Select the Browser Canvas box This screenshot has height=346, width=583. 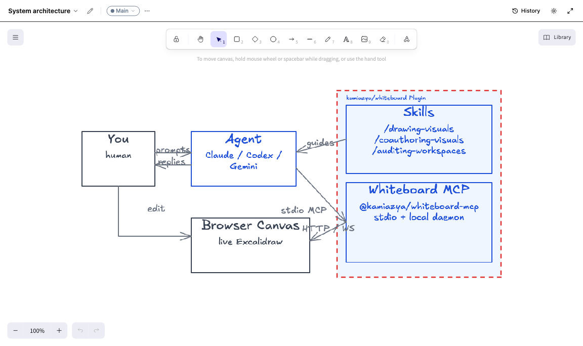tap(250, 245)
